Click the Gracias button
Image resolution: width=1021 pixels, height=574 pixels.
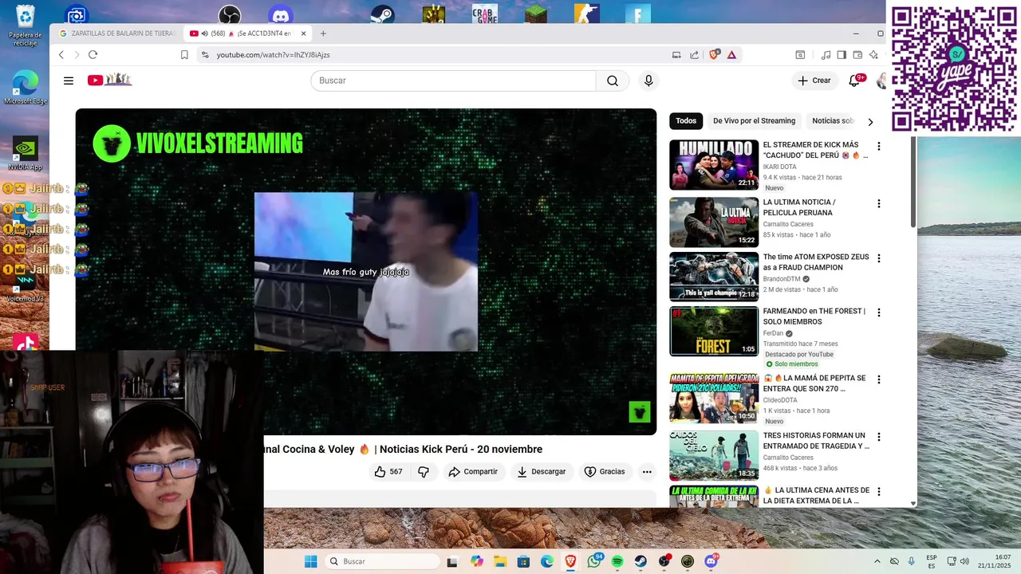[605, 472]
